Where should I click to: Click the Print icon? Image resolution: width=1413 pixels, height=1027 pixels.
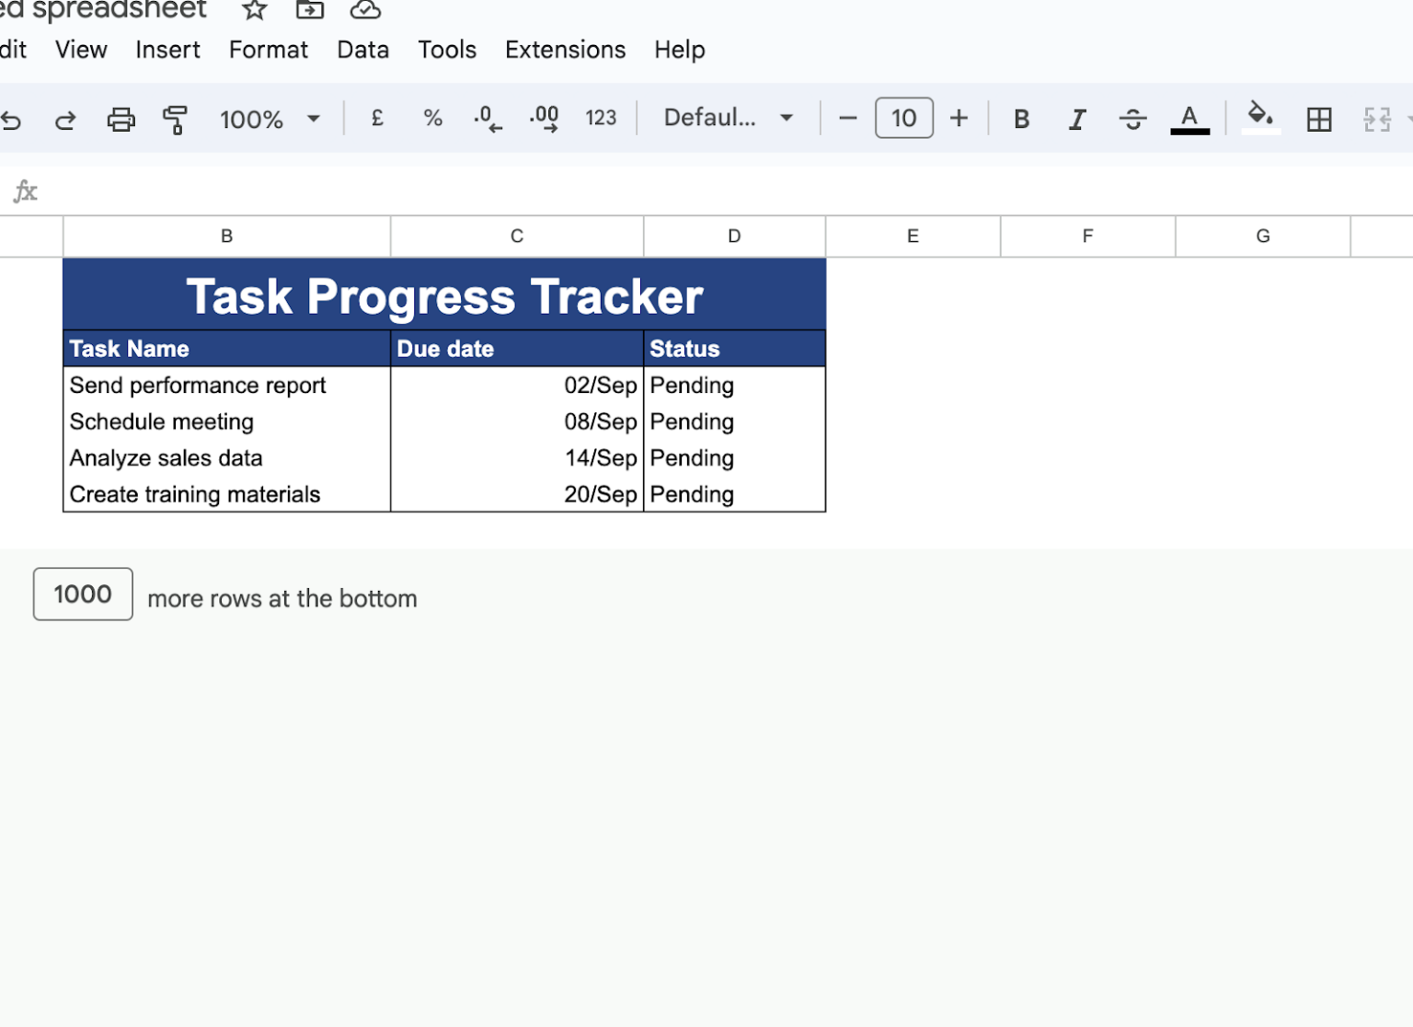coord(121,120)
